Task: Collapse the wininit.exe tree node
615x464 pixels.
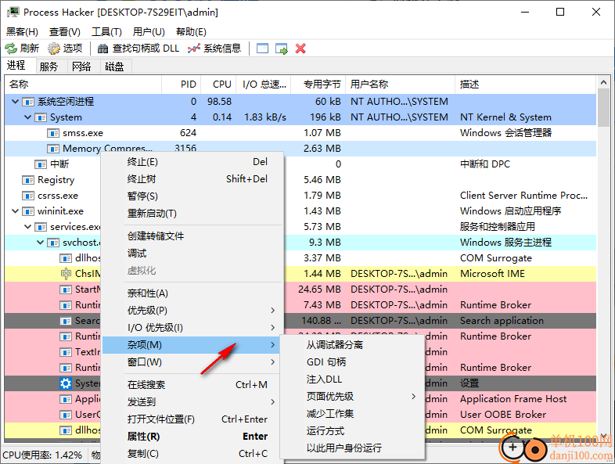Action: click(x=16, y=211)
